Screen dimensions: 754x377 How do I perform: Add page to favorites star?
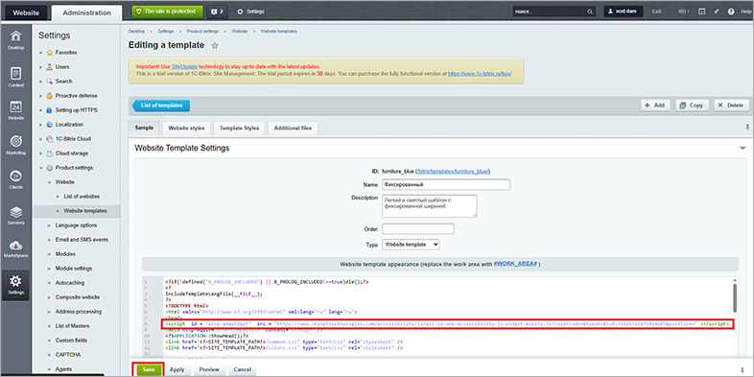click(x=215, y=46)
